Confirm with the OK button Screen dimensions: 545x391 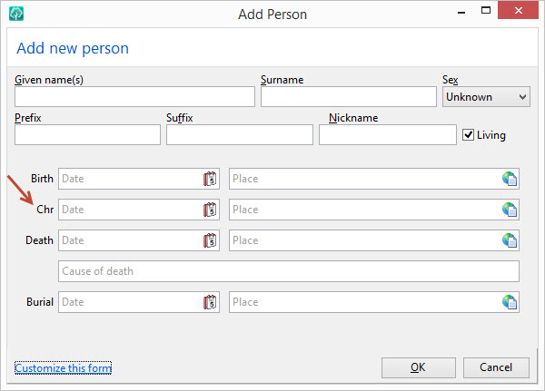click(419, 367)
